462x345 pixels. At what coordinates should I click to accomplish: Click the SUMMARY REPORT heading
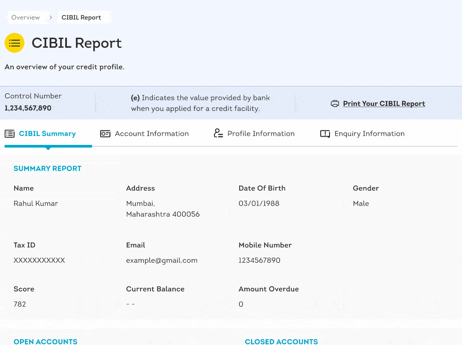point(47,169)
